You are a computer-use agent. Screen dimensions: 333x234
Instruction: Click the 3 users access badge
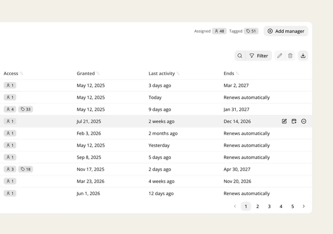(x=10, y=169)
